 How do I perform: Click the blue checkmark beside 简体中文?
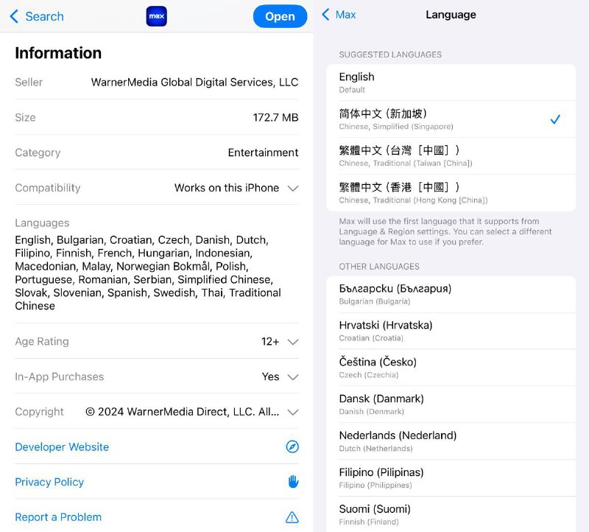(556, 119)
